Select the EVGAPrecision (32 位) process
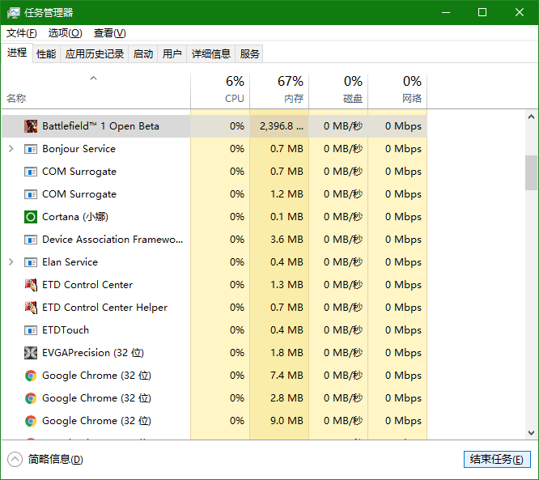Screen dimensions: 539x480 (x=93, y=353)
